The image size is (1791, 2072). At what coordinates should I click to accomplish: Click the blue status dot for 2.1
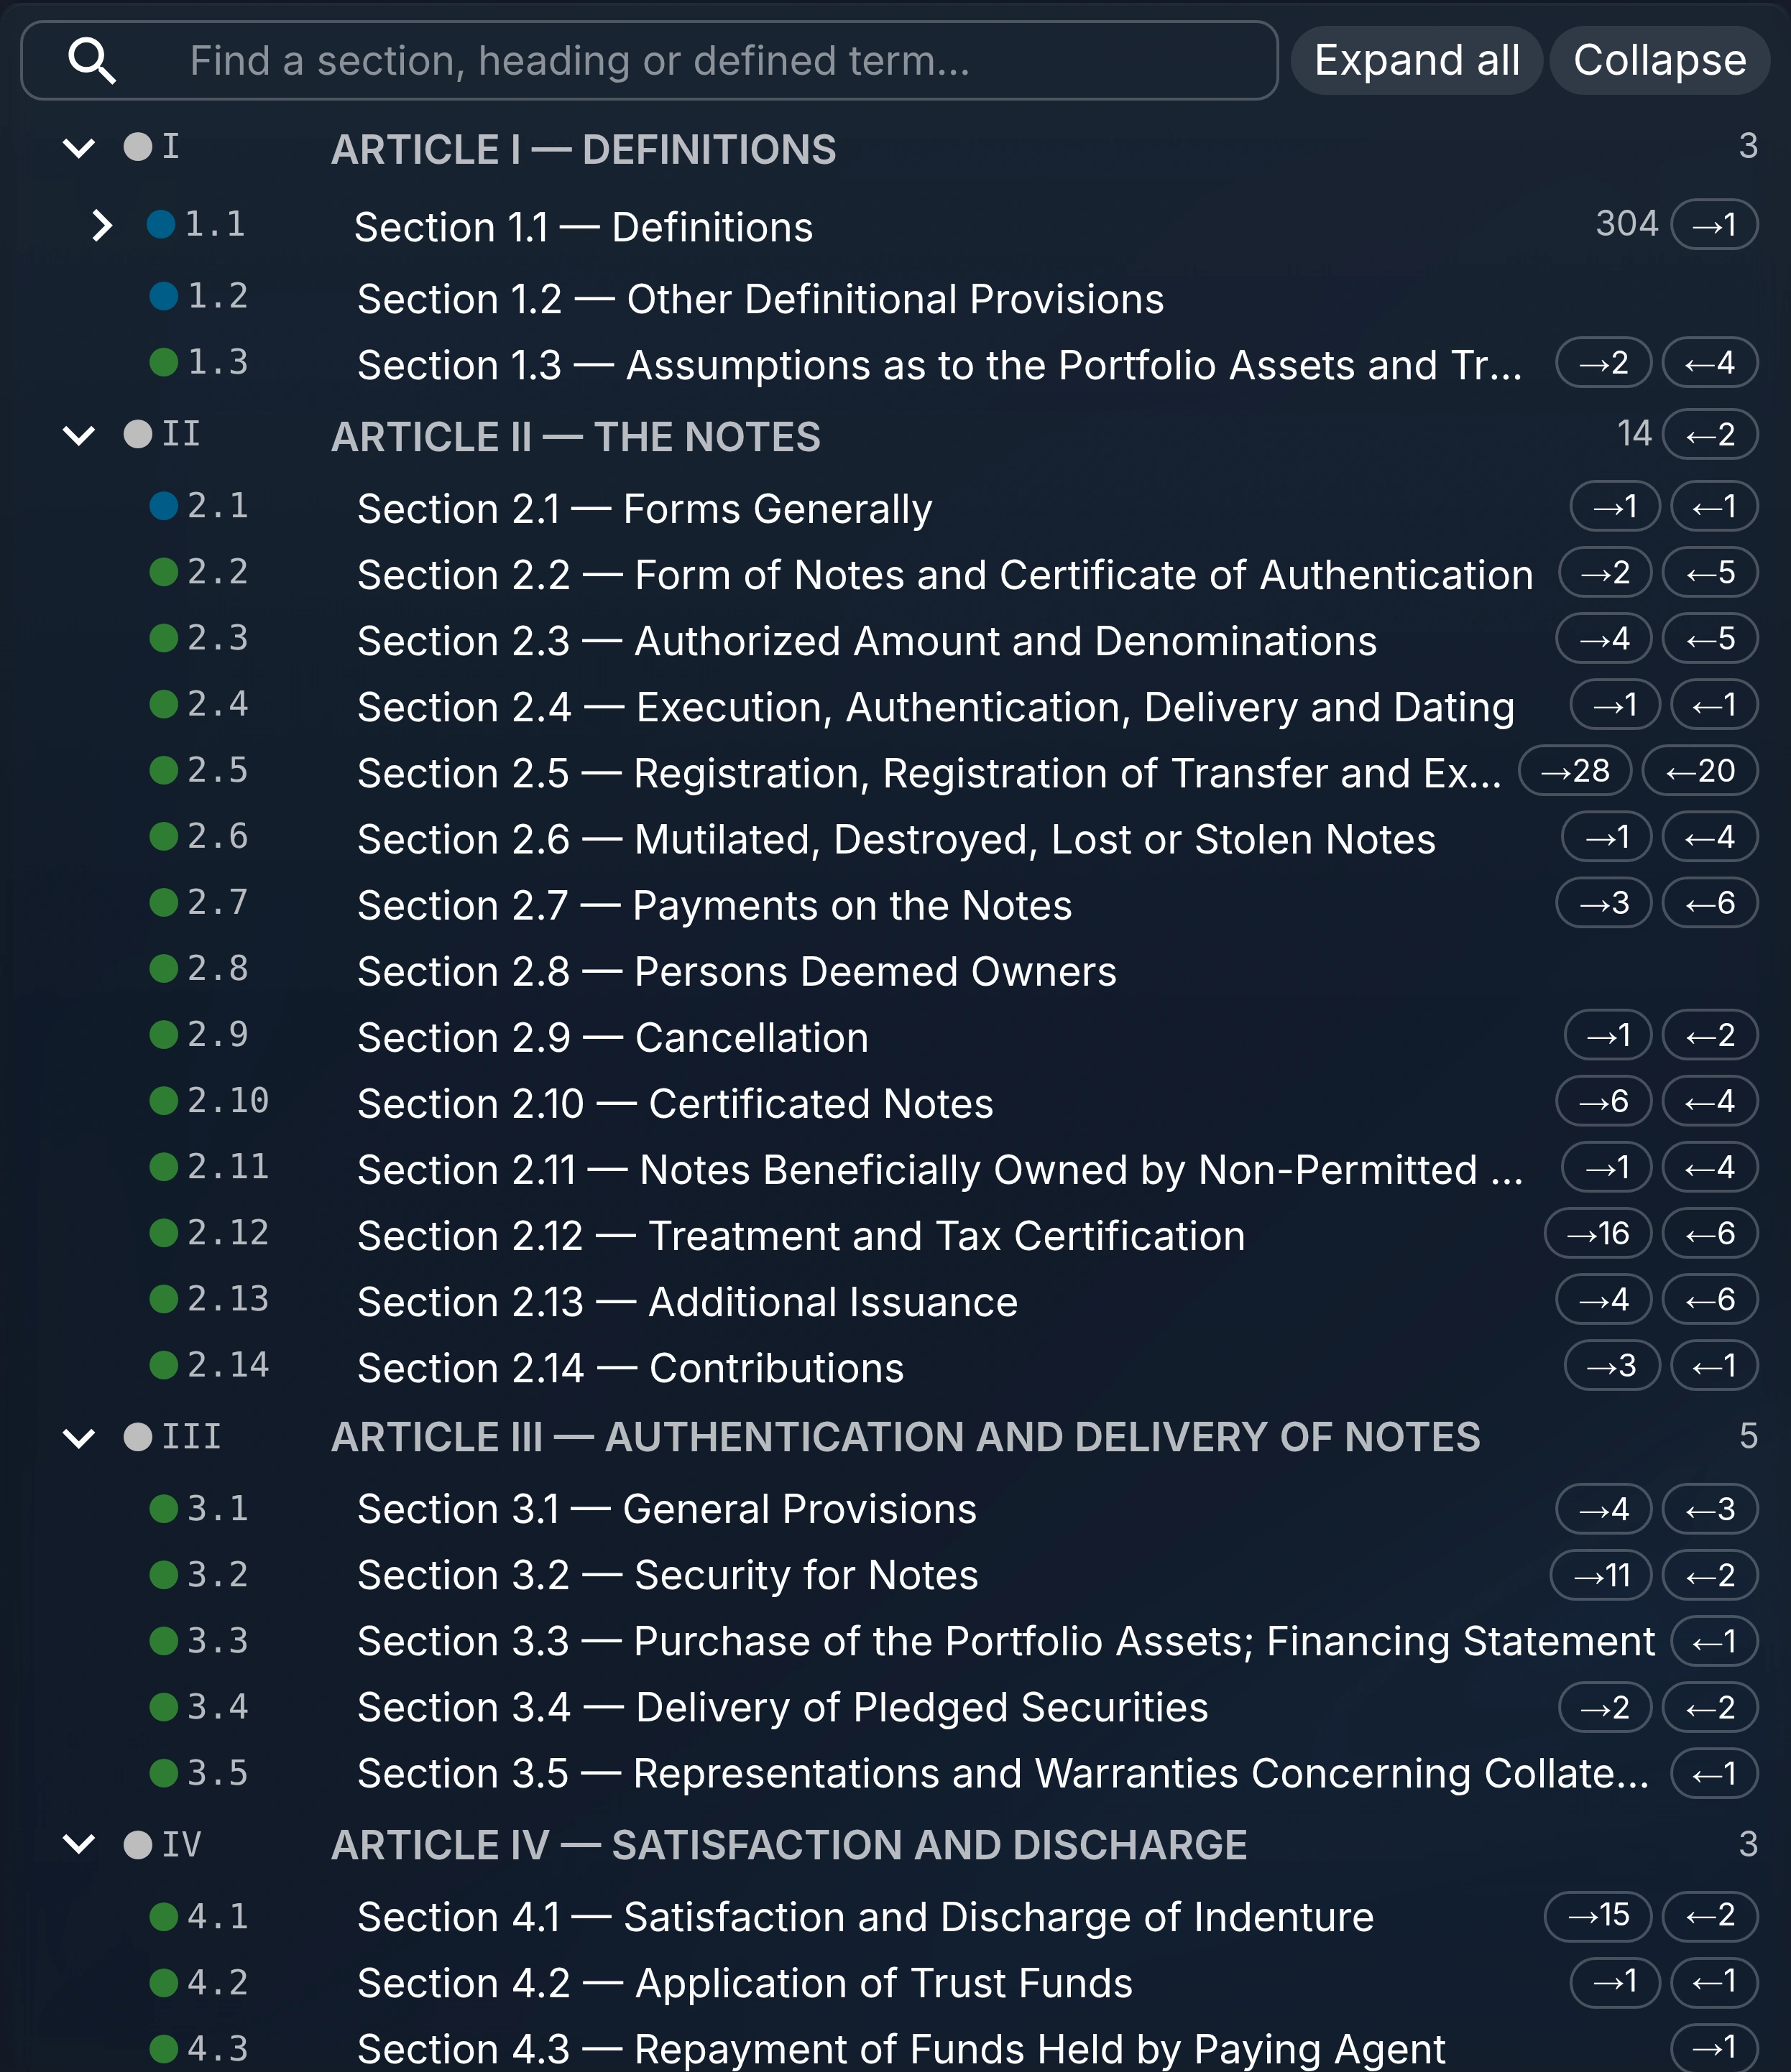coord(164,506)
